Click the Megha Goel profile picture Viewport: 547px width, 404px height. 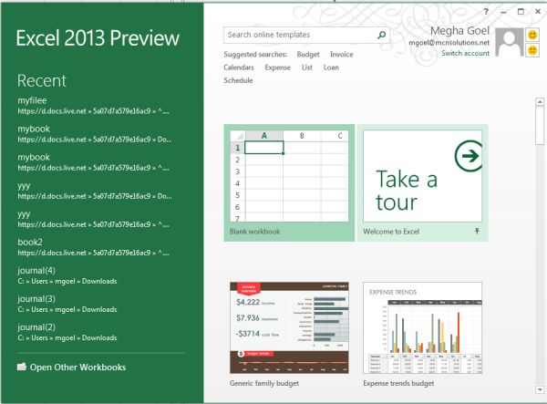click(510, 43)
